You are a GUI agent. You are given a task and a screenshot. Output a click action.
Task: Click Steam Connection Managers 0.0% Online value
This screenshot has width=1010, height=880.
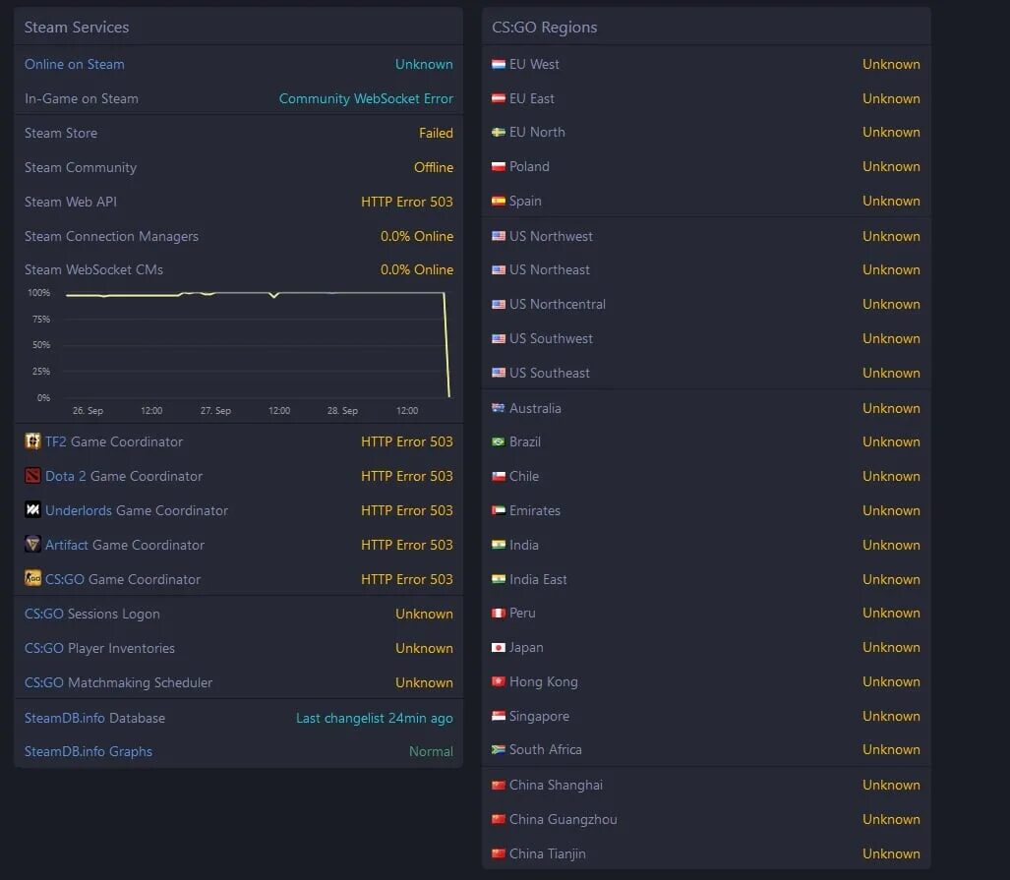pyautogui.click(x=417, y=236)
